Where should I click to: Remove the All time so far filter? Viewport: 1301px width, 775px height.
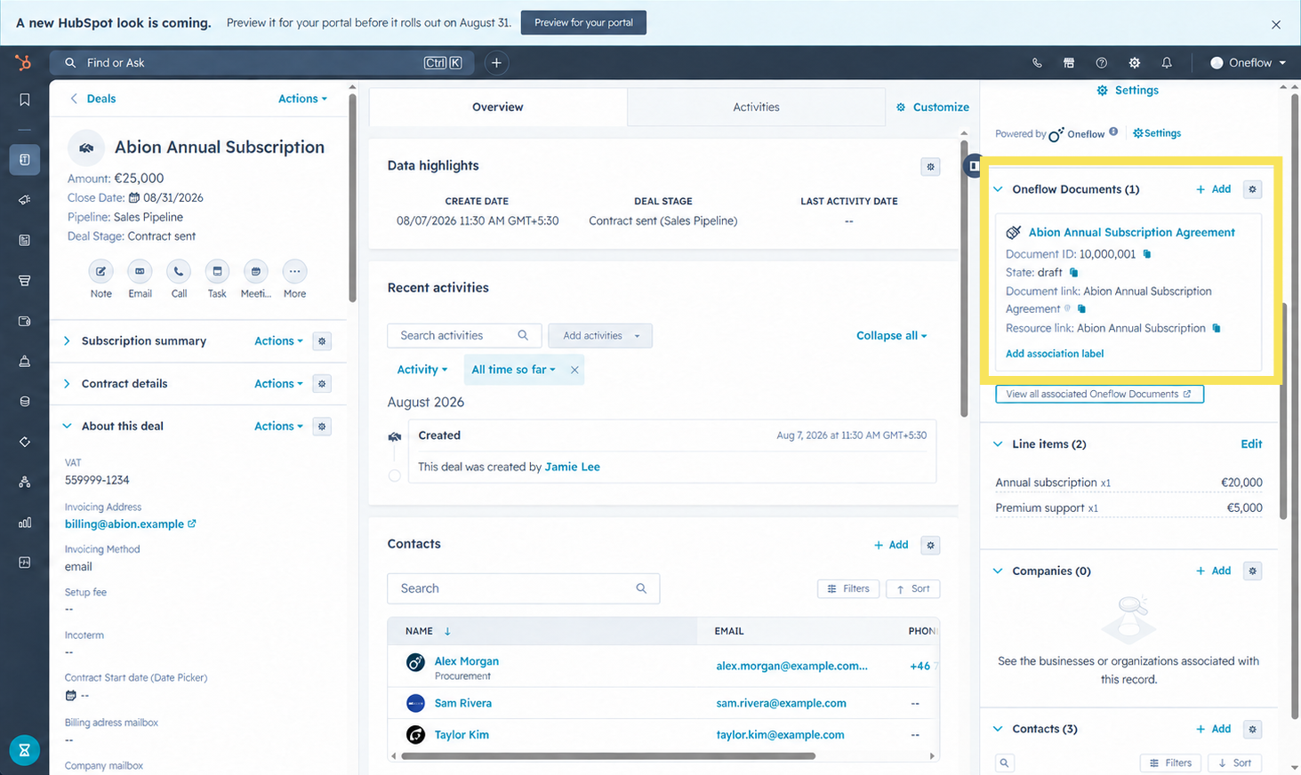click(x=574, y=370)
